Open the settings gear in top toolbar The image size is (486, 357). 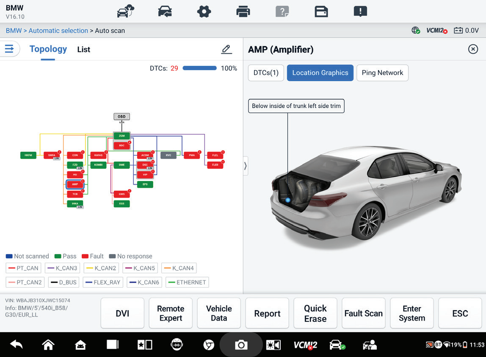pos(204,12)
